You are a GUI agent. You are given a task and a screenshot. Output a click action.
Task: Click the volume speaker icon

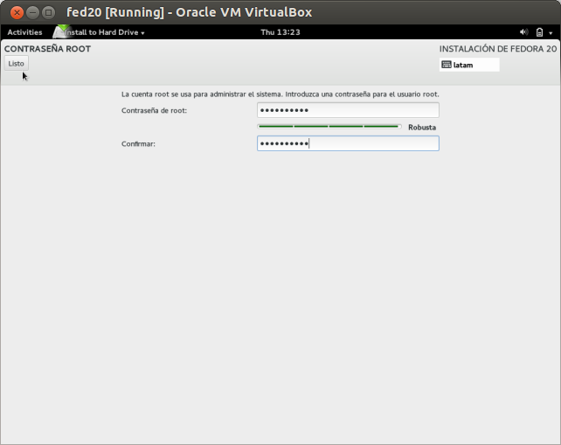pyautogui.click(x=523, y=32)
